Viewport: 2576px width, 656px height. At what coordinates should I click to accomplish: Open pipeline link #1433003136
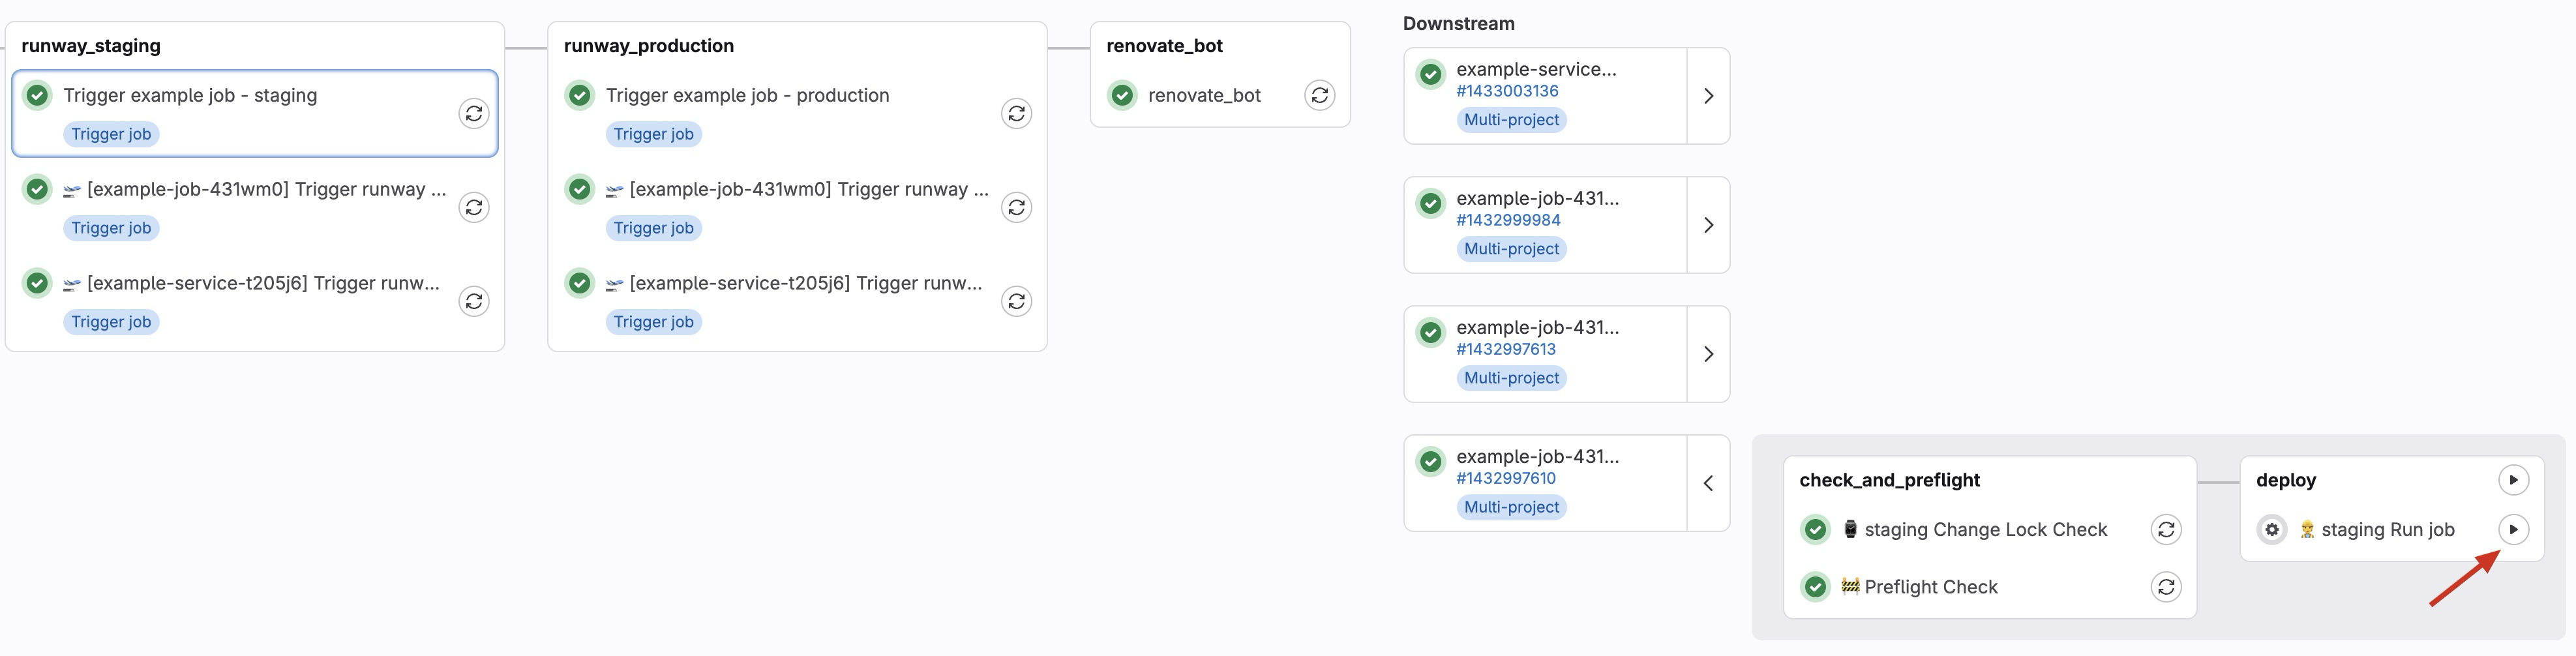coord(1507,91)
